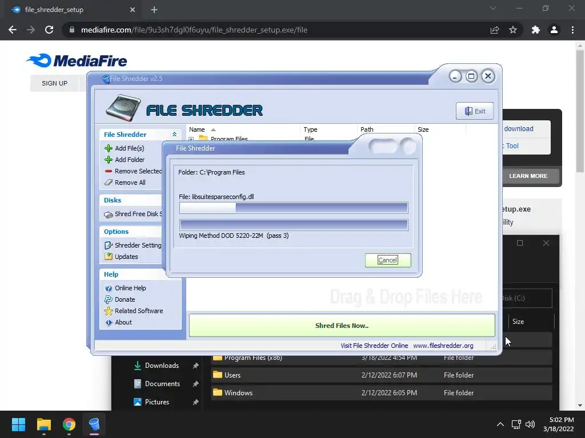The height and width of the screenshot is (438, 585).
Task: Open File Explorer from the taskbar
Action: pyautogui.click(x=43, y=424)
